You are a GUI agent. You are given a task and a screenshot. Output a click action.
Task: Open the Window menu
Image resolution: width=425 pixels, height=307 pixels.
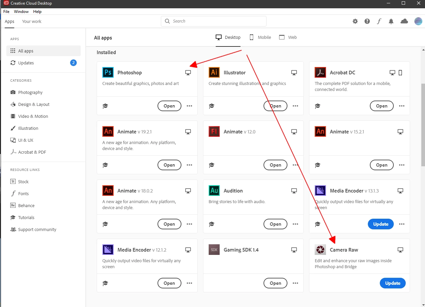pyautogui.click(x=21, y=11)
